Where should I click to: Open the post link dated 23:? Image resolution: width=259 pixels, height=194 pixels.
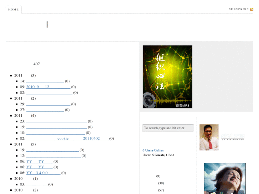(x=57, y=121)
